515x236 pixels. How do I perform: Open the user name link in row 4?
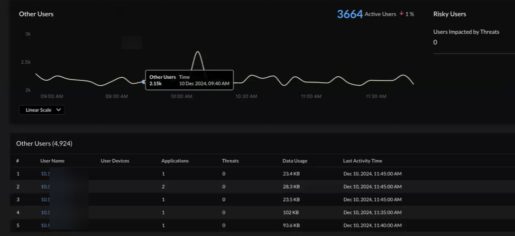(x=46, y=212)
